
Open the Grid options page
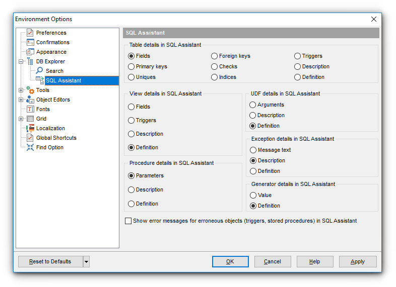pyautogui.click(x=41, y=119)
